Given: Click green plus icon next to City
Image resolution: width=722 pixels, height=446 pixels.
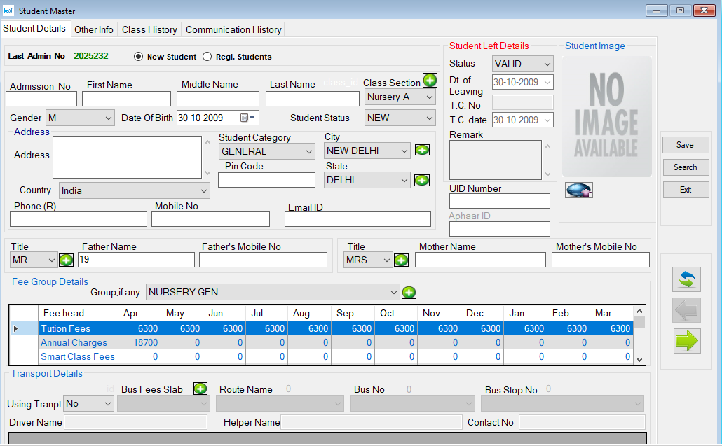Looking at the screenshot, I should (422, 150).
